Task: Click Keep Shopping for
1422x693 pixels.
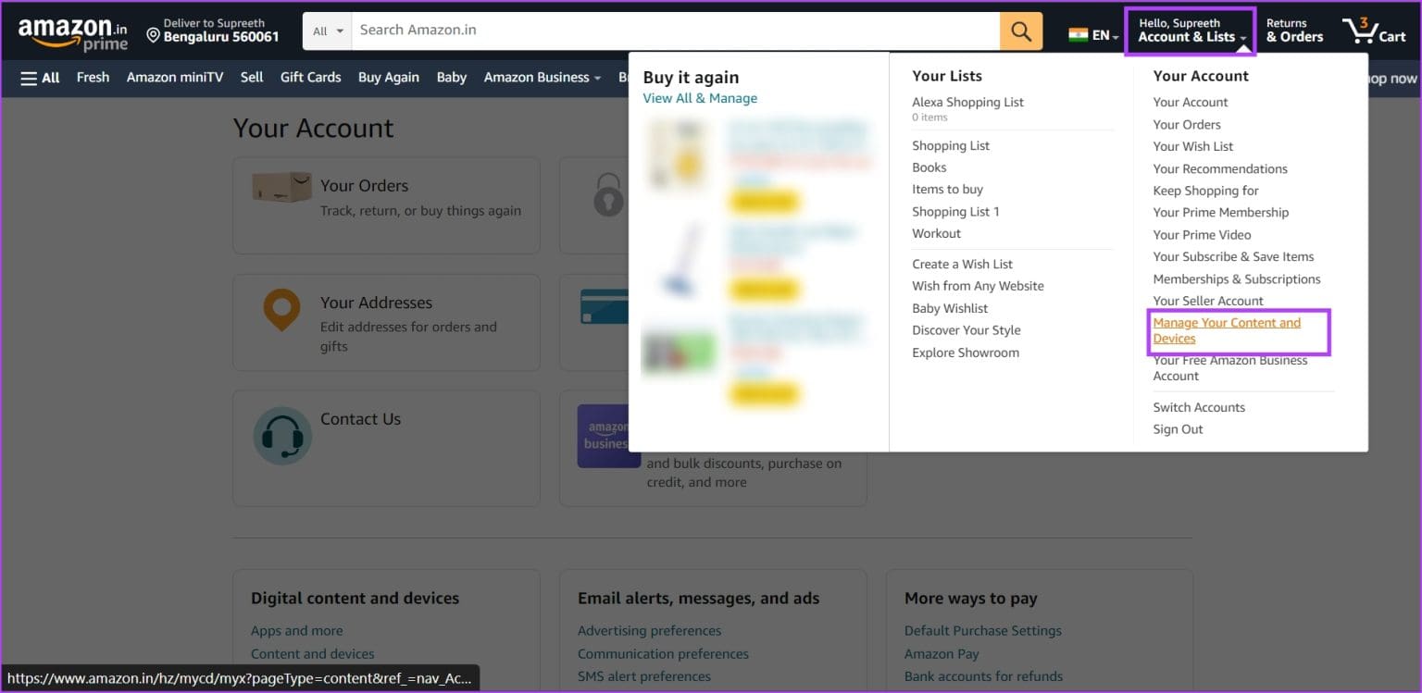Action: (x=1205, y=191)
